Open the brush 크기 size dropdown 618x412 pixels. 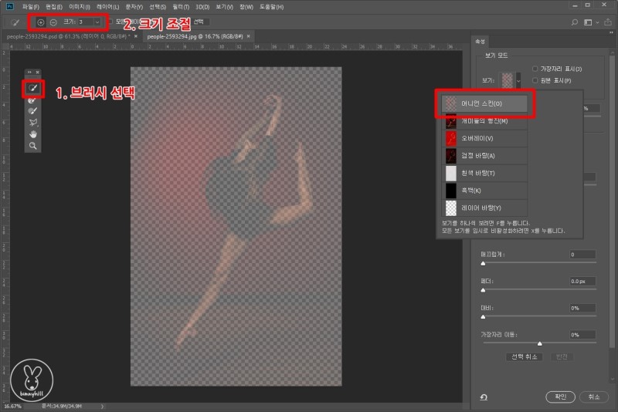click(x=97, y=22)
